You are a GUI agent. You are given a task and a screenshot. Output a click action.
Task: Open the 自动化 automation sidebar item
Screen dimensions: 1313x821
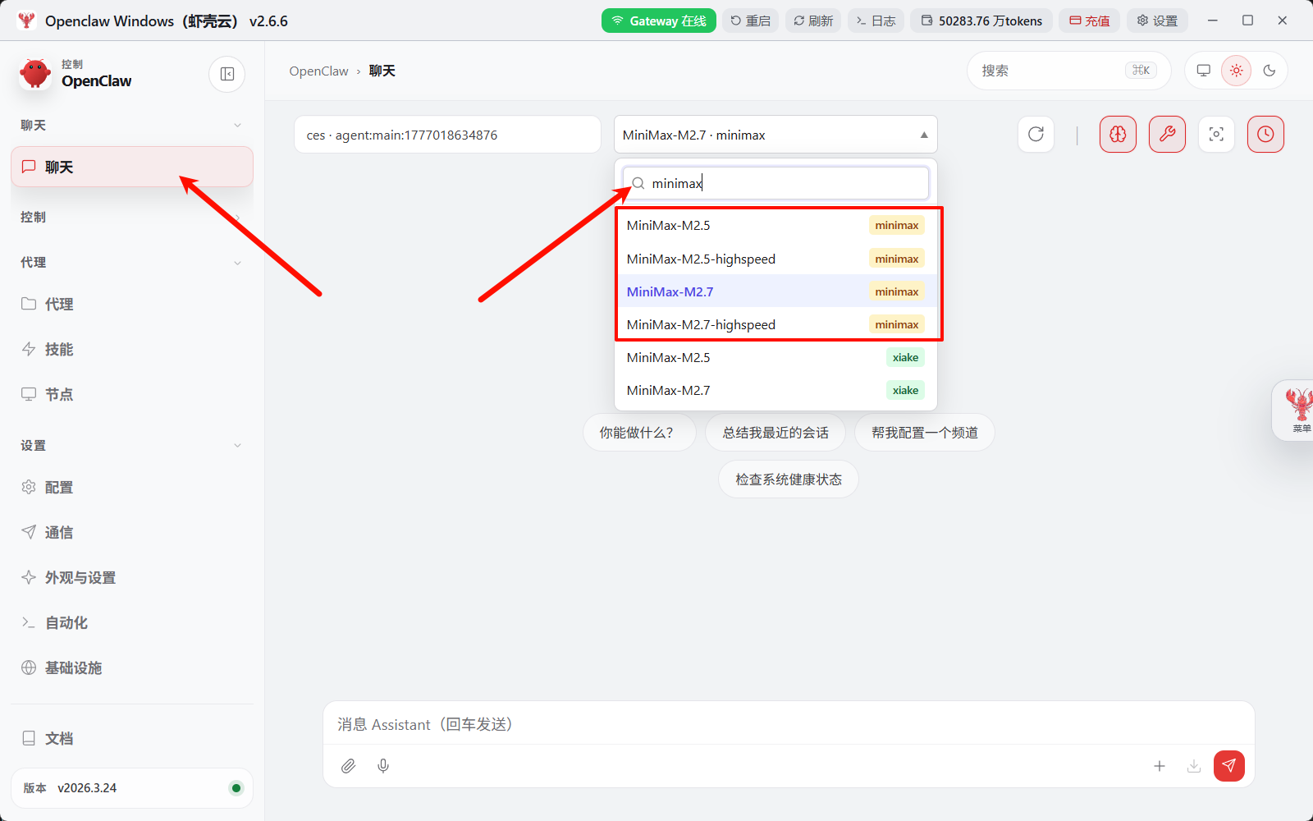[x=132, y=622]
